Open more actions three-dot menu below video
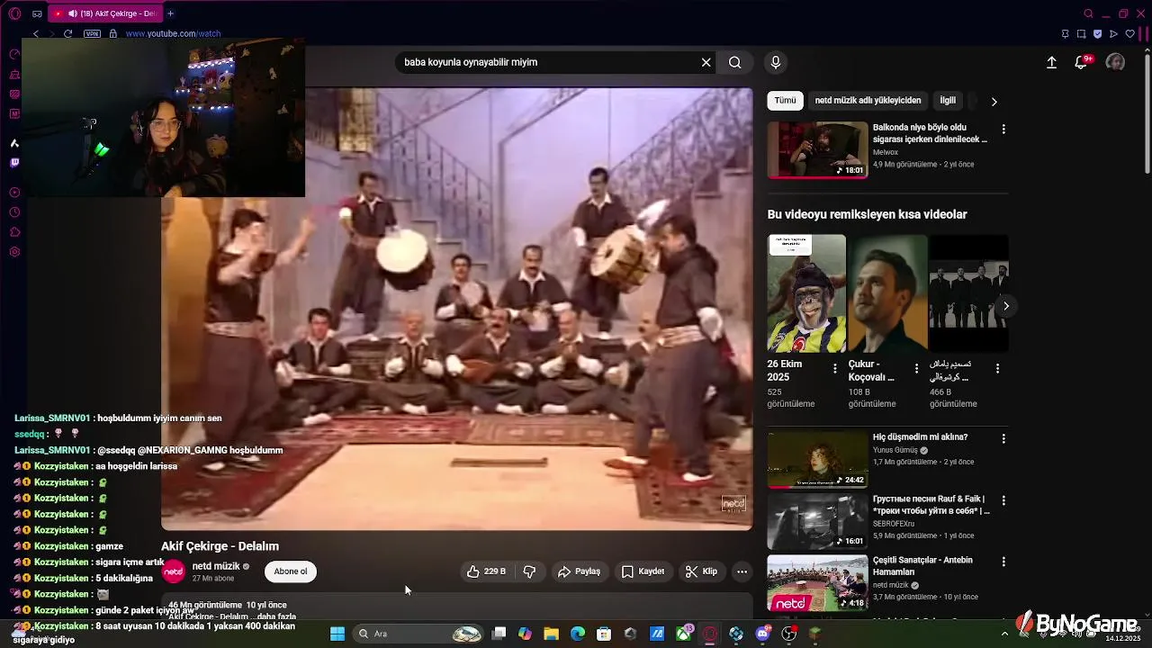This screenshot has width=1152, height=648. (742, 571)
